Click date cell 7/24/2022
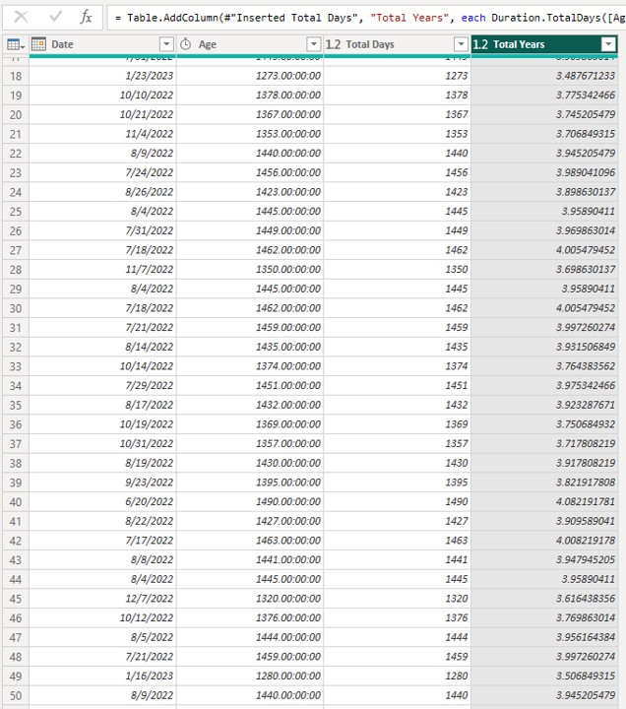Image resolution: width=626 pixels, height=709 pixels. (x=102, y=172)
